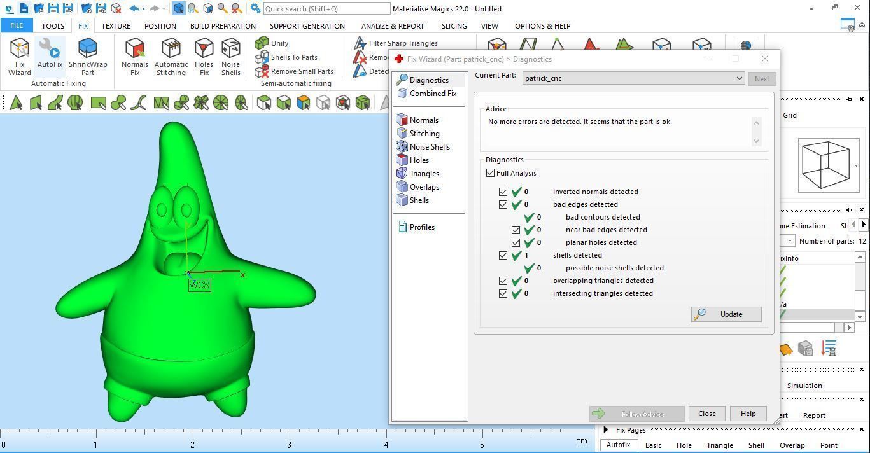Click parts list vertical scrollbar down arrow

pyautogui.click(x=860, y=316)
